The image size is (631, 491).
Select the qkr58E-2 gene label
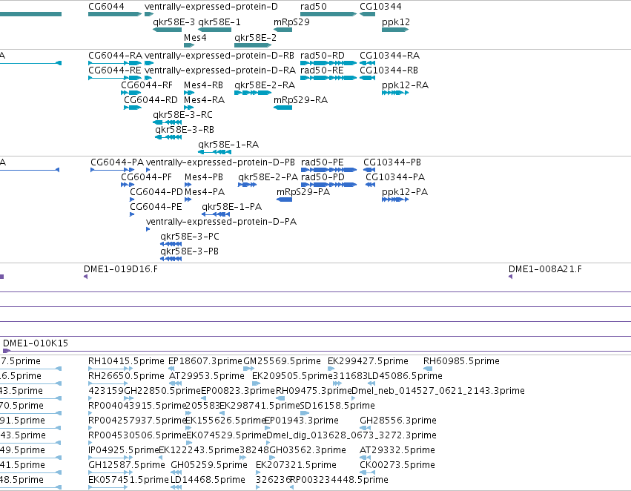pos(256,37)
